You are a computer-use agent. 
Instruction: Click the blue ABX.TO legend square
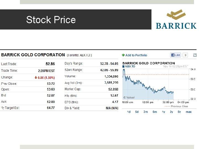coord(124,66)
